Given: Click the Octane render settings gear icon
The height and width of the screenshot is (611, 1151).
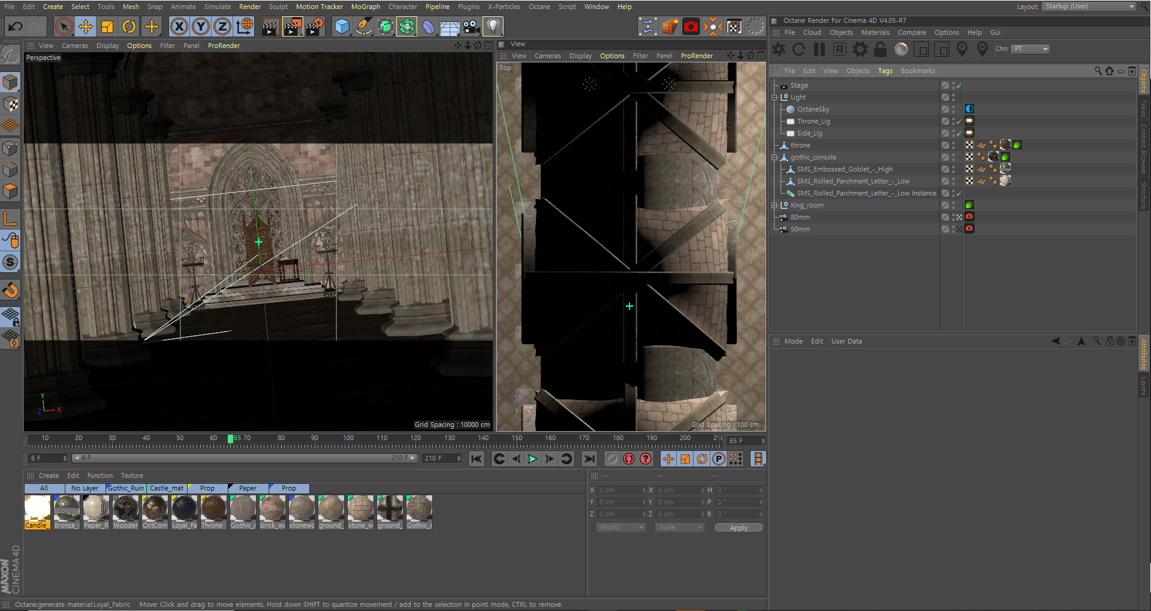Looking at the screenshot, I should point(860,49).
